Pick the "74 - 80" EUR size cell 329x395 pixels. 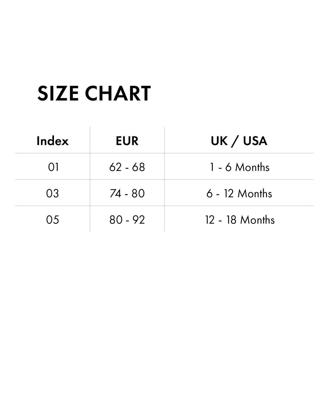[x=127, y=193]
